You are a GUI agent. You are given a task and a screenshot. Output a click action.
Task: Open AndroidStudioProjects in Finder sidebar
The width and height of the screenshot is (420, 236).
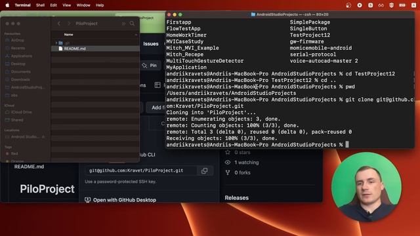pyautogui.click(x=25, y=87)
